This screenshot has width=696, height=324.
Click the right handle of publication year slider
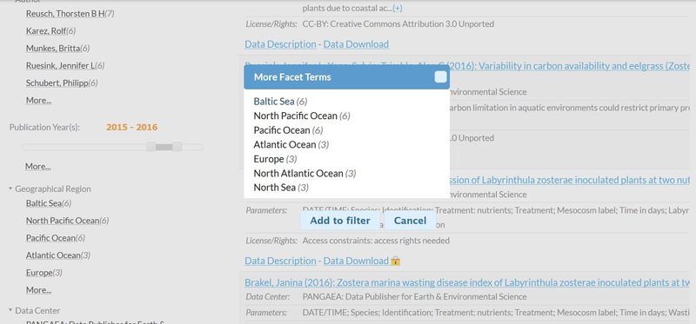[177, 147]
